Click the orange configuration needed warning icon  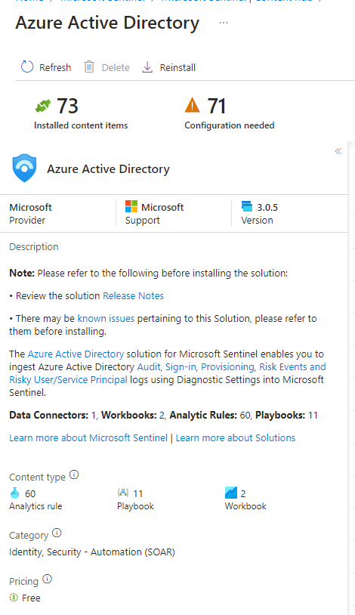(x=192, y=105)
